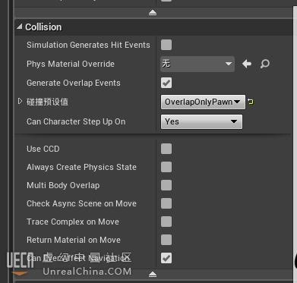Click the upper section's advanced arrow
The height and width of the screenshot is (283, 297).
coord(153,13)
